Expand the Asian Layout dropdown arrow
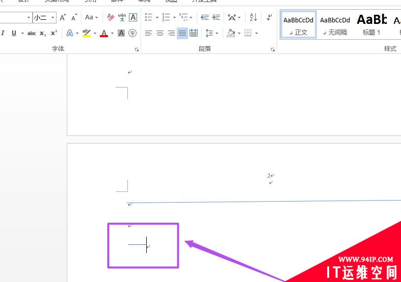Image resolution: width=401 pixels, height=282 pixels. [239, 18]
